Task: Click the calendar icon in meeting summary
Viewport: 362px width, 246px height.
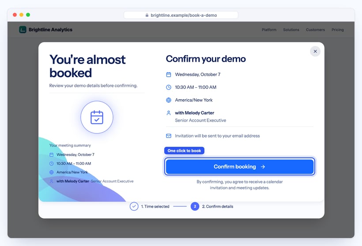Action: [x=52, y=155]
